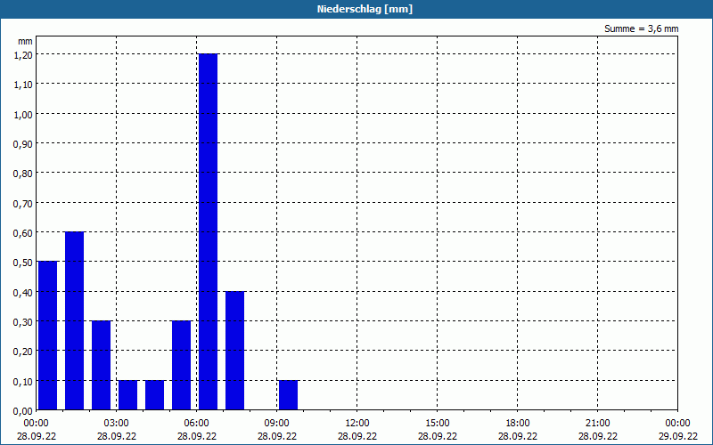Image resolution: width=713 pixels, height=445 pixels.
Task: Click the '03:00' time axis label
Action: pyautogui.click(x=117, y=424)
